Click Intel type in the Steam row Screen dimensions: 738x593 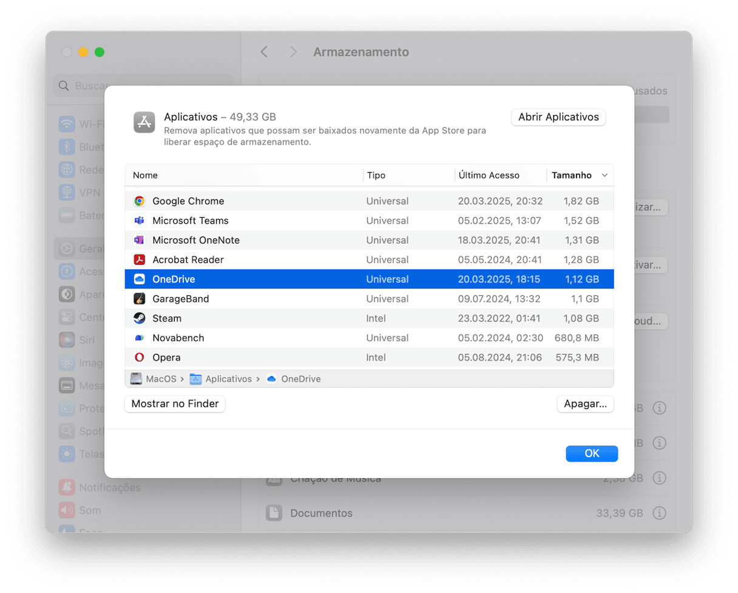pos(376,318)
